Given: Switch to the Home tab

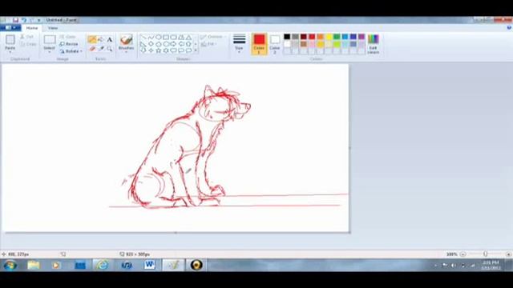Looking at the screenshot, I should 32,28.
